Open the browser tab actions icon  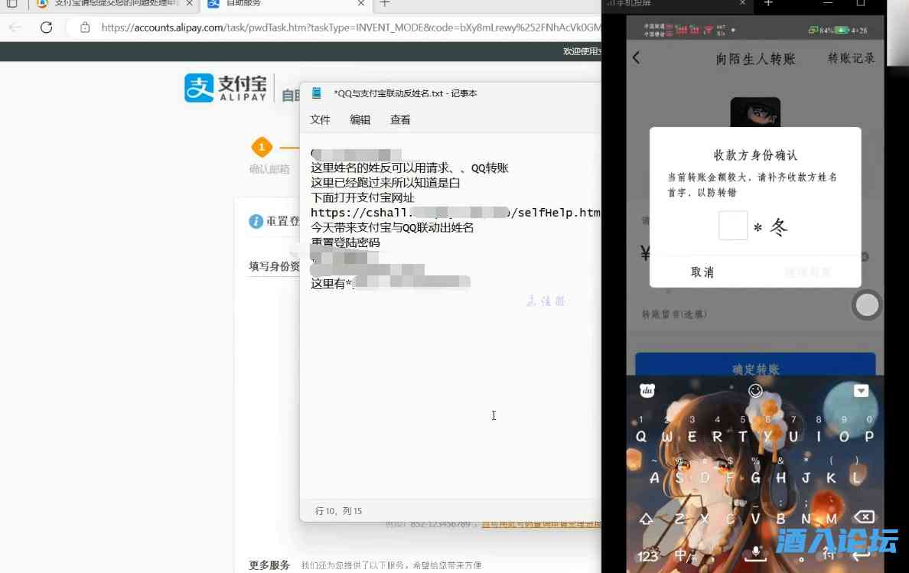click(11, 4)
